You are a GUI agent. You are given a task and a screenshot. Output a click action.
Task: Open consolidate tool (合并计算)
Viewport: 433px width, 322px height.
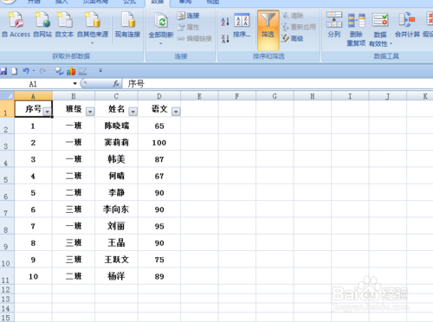tap(407, 25)
